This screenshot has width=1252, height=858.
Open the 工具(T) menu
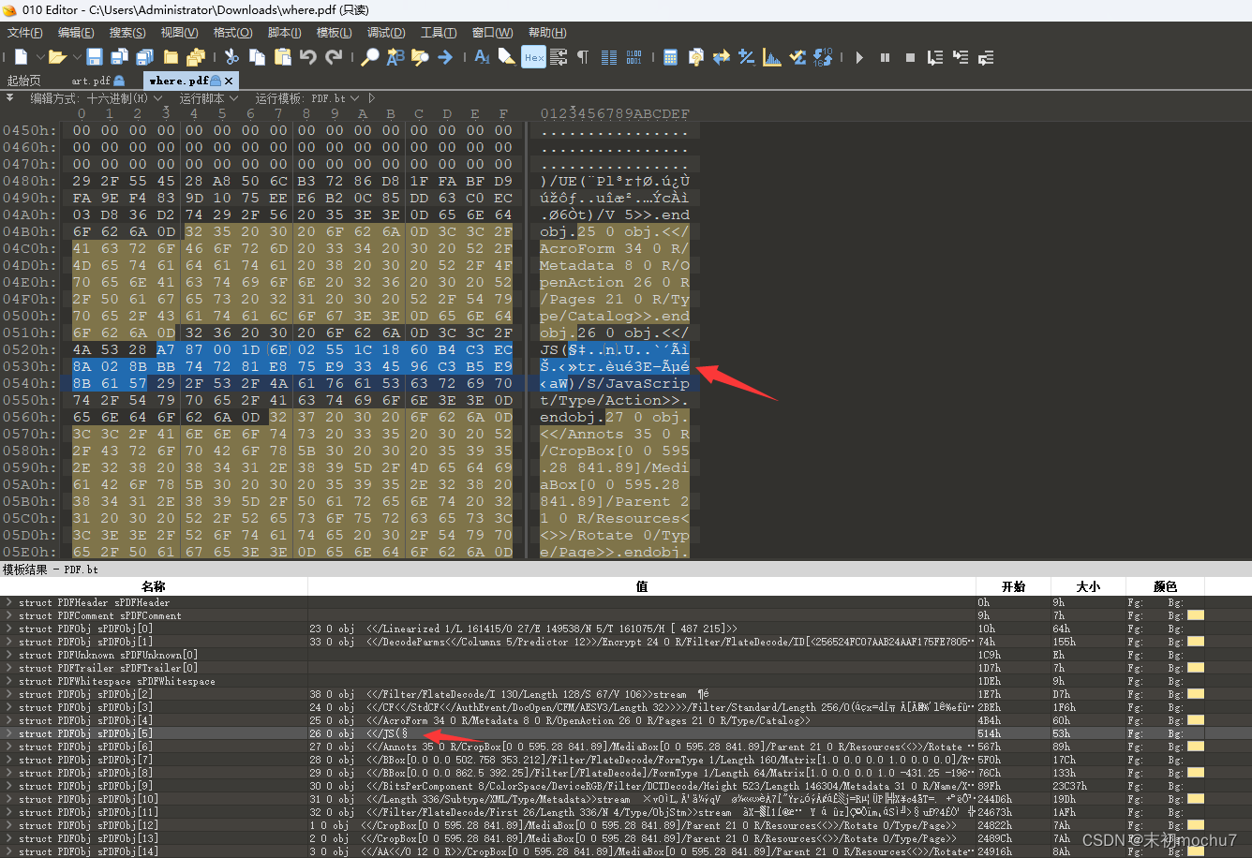[x=438, y=33]
